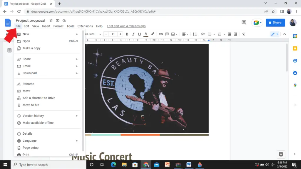Open the editing mode pencil dropdown
This screenshot has height=169, width=301.
point(275,34)
